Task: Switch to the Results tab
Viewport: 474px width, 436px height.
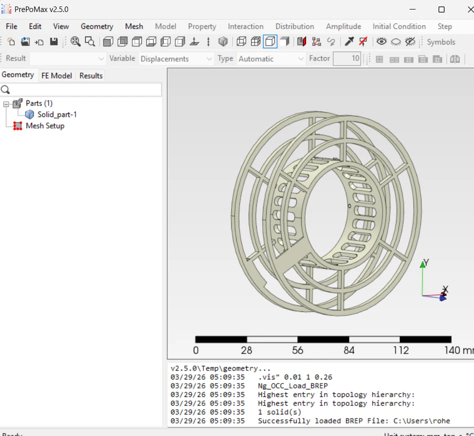Action: pyautogui.click(x=91, y=75)
